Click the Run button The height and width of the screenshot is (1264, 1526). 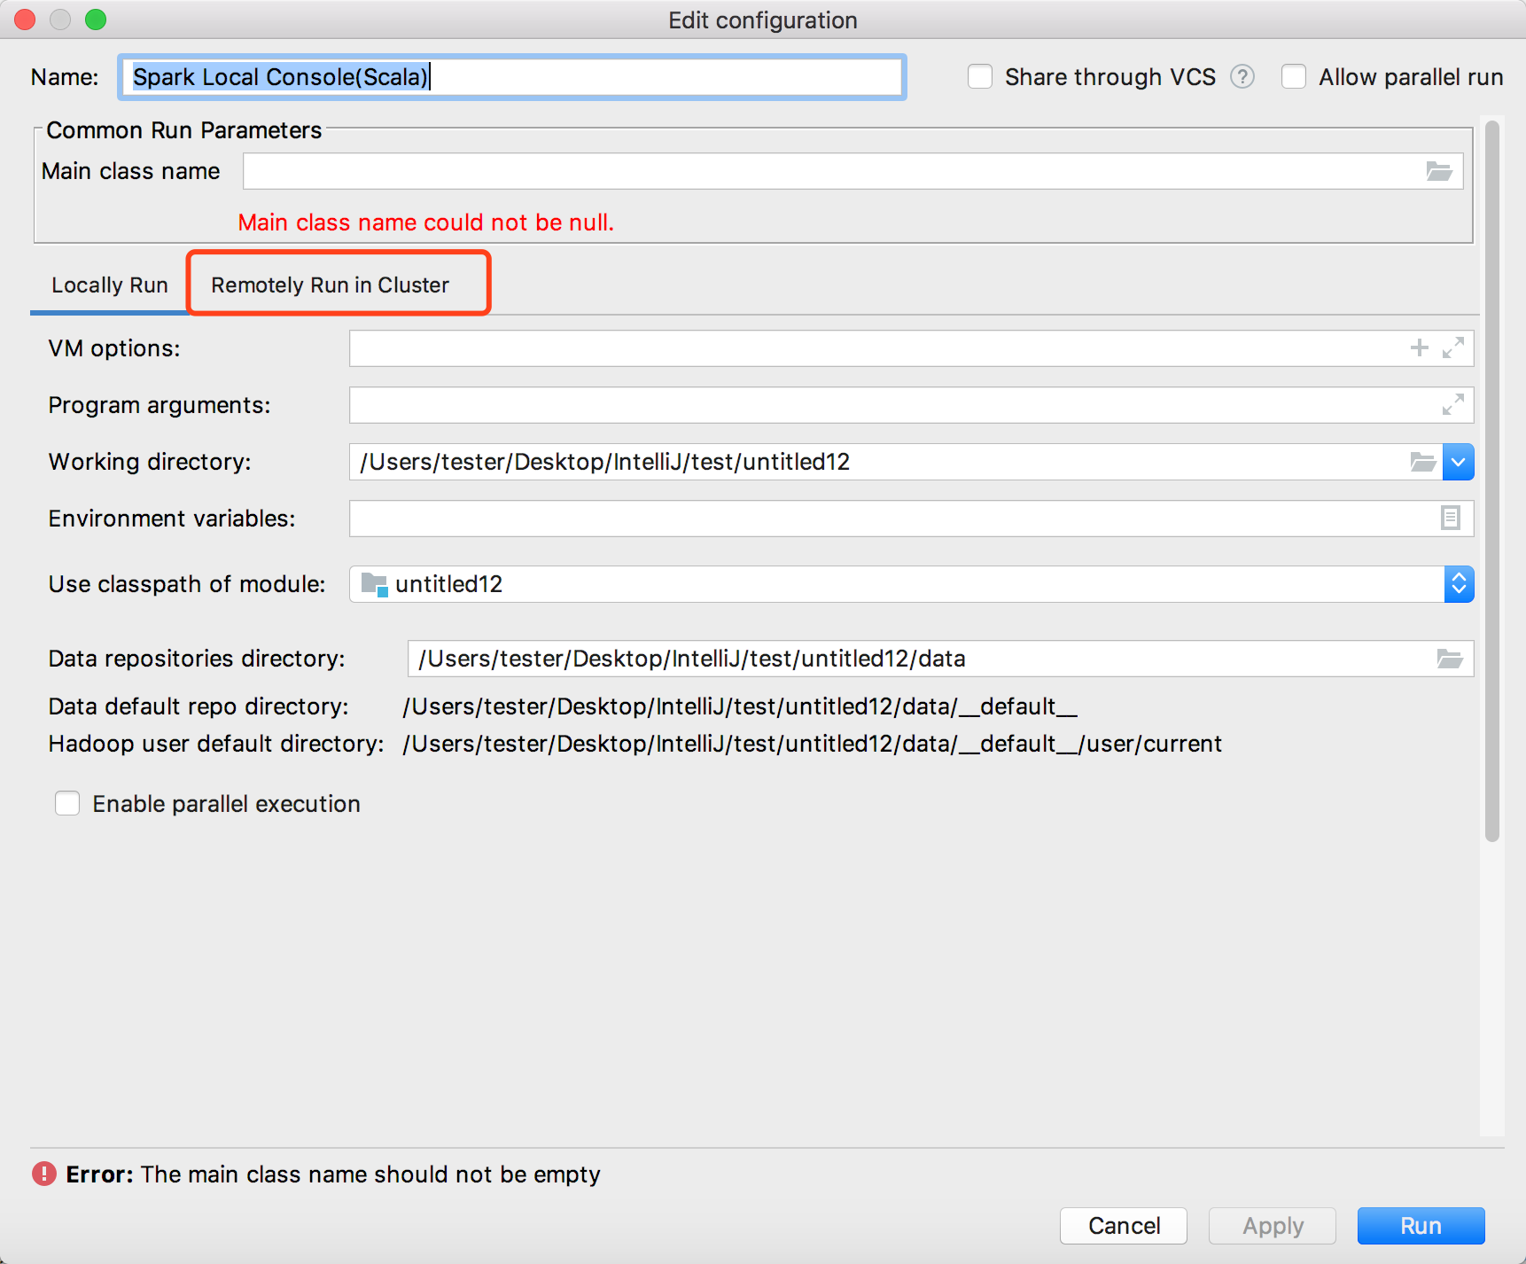(1421, 1226)
